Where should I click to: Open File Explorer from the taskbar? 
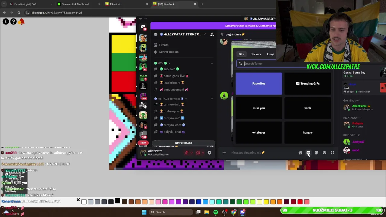click(x=207, y=212)
